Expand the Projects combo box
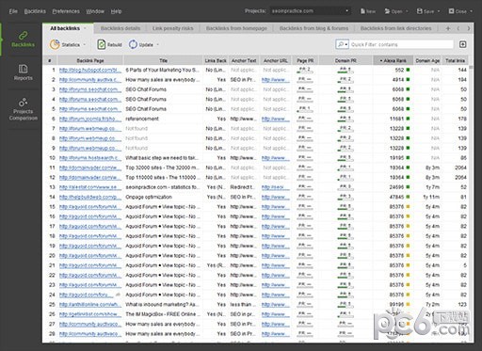482x351 pixels. click(346, 11)
